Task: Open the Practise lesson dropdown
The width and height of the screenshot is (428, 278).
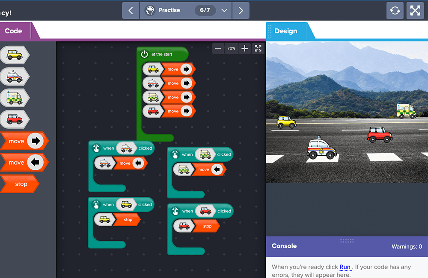Action: [x=224, y=10]
